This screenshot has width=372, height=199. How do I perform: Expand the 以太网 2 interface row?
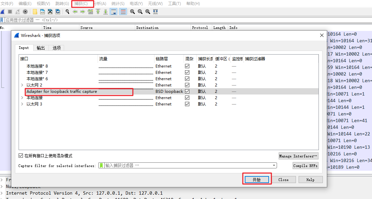pyautogui.click(x=22, y=85)
